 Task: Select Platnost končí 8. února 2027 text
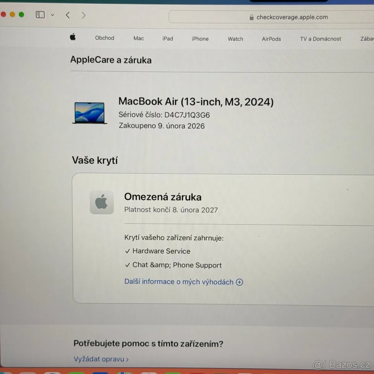(171, 210)
